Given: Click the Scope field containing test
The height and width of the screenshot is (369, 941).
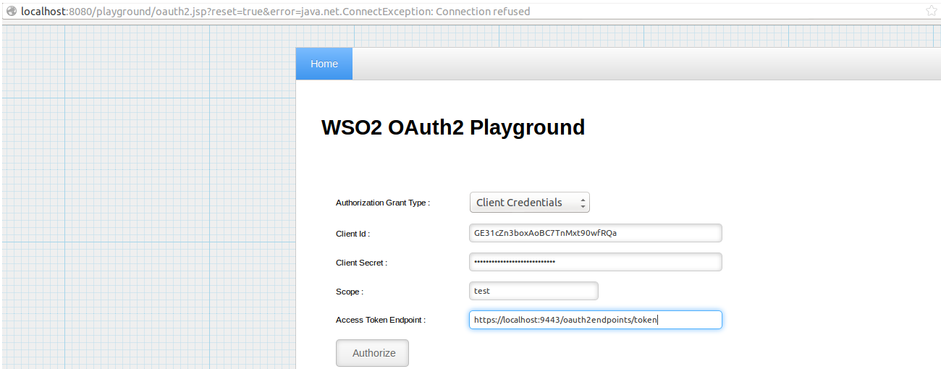Looking at the screenshot, I should [x=533, y=291].
